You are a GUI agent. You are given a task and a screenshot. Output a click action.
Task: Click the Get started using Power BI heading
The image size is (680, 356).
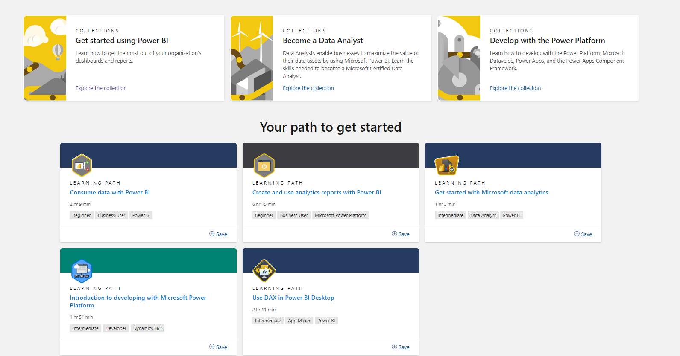pyautogui.click(x=122, y=41)
